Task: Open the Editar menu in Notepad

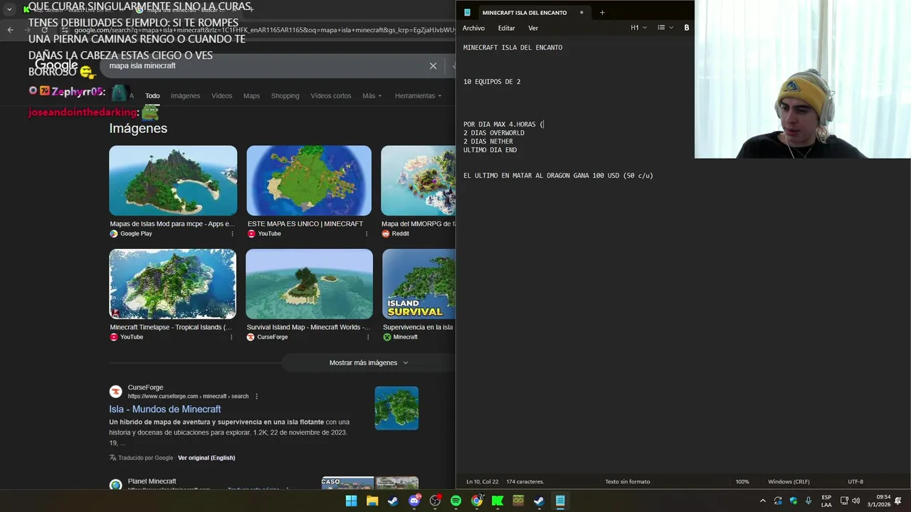Action: [506, 28]
